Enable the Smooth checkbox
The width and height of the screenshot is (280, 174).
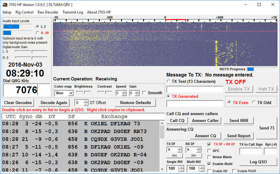[144, 93]
